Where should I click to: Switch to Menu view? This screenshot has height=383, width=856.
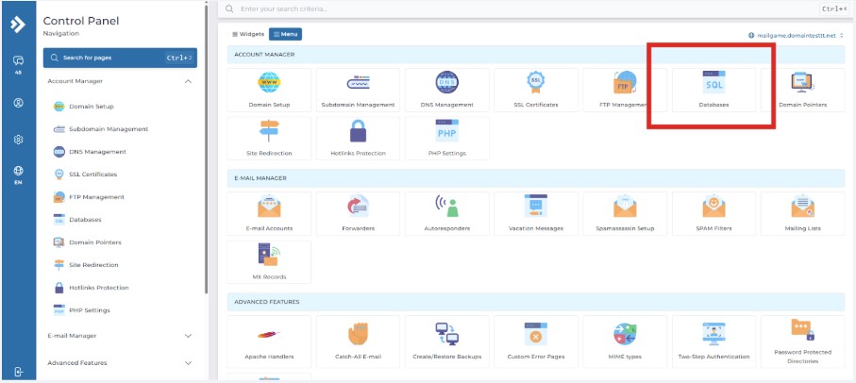(x=285, y=35)
